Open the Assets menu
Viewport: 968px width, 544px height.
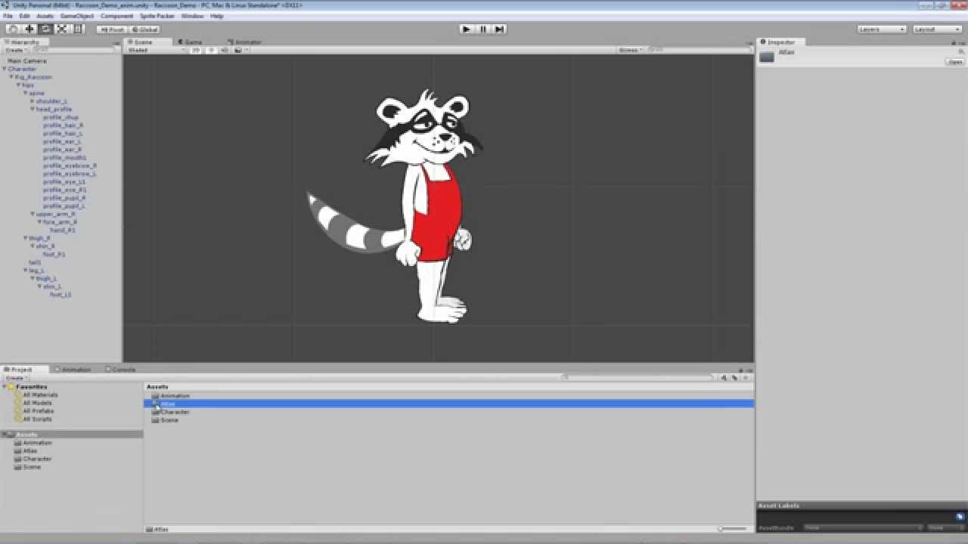point(45,16)
